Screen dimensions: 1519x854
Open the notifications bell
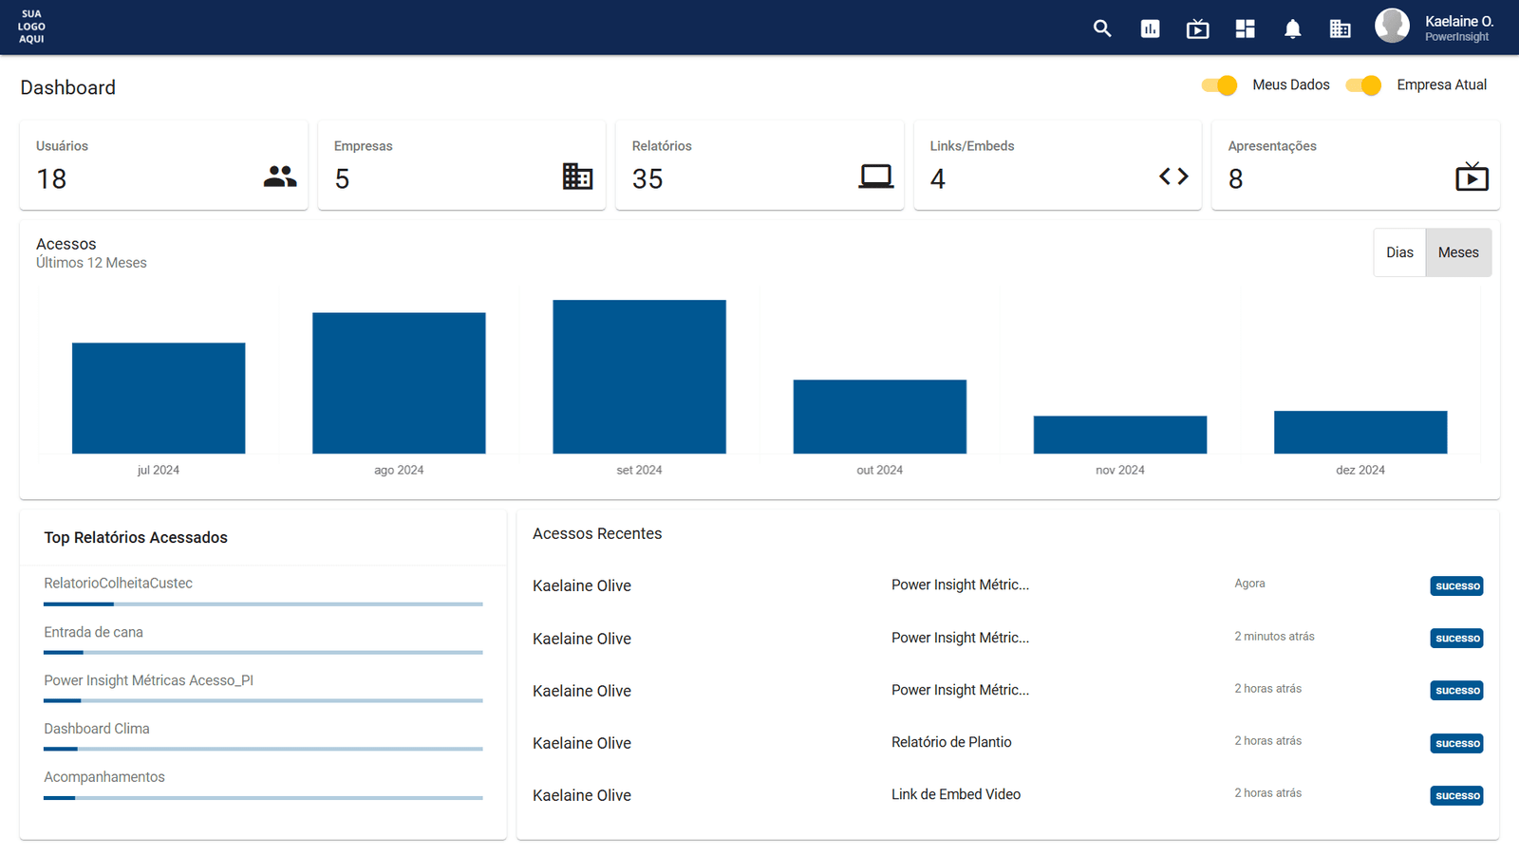pos(1292,28)
